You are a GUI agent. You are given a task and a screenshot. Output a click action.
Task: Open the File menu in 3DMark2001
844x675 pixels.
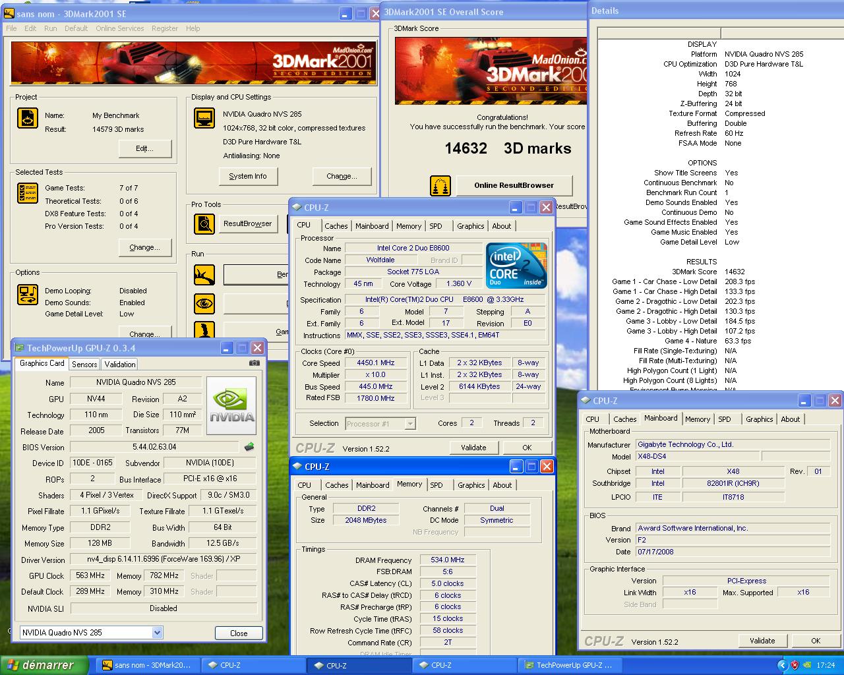11,28
